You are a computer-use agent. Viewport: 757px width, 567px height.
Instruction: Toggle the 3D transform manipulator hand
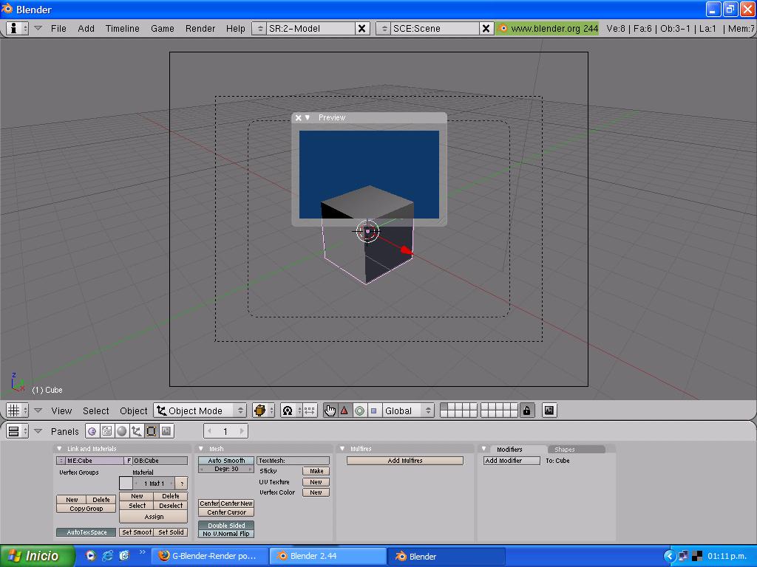[330, 410]
